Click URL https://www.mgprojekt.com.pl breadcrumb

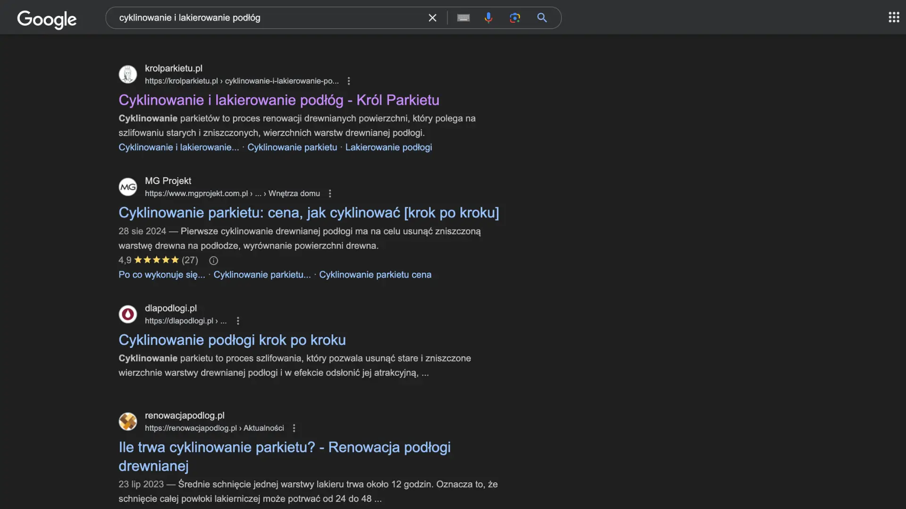232,194
